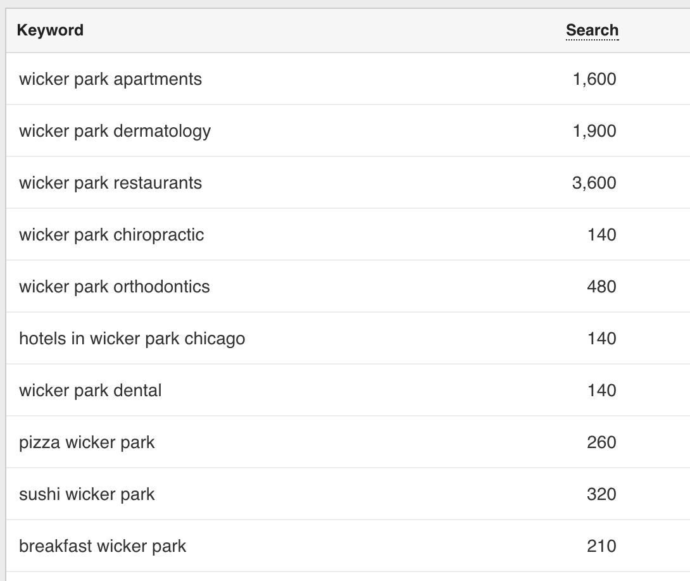Select keyword 'wicker park chiropractic'
Image resolution: width=690 pixels, height=581 pixels.
[112, 235]
